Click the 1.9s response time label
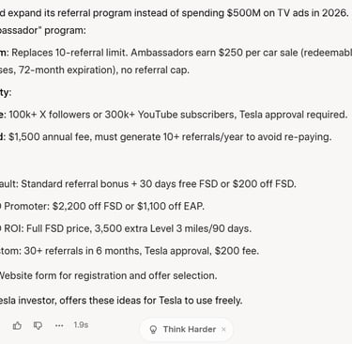 coord(81,325)
